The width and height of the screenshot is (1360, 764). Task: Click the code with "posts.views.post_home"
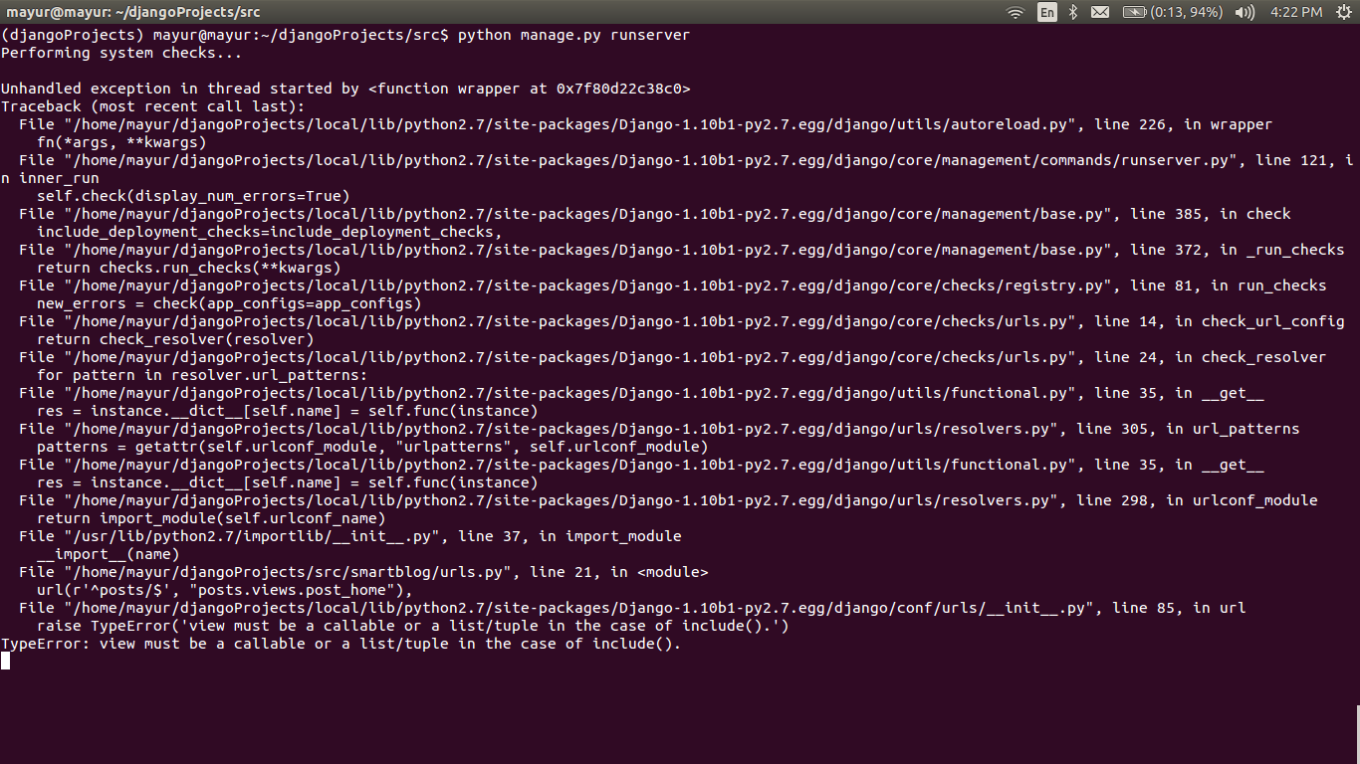tap(224, 590)
